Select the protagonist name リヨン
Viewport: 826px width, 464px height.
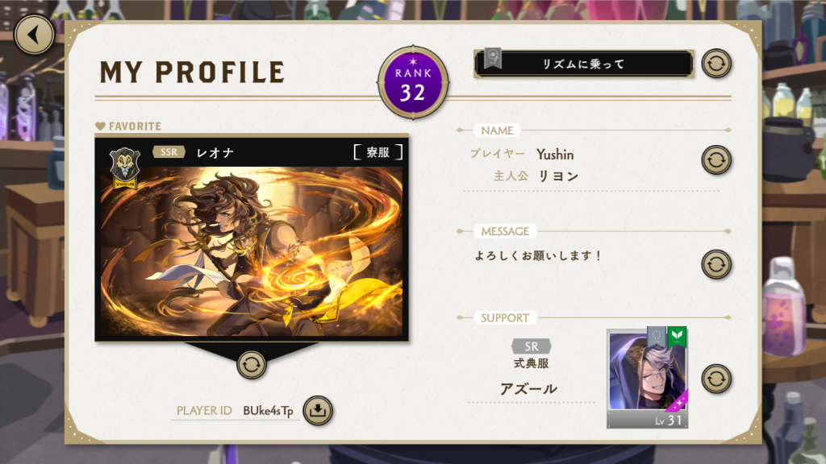pyautogui.click(x=558, y=176)
